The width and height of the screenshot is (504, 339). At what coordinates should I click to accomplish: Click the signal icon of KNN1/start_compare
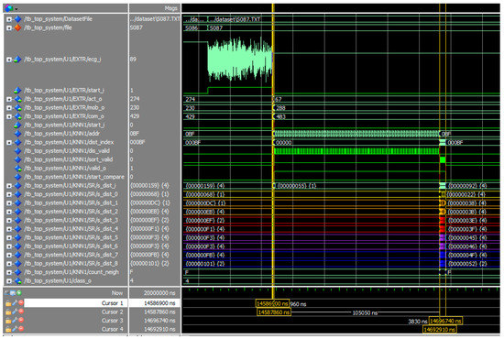pos(17,177)
